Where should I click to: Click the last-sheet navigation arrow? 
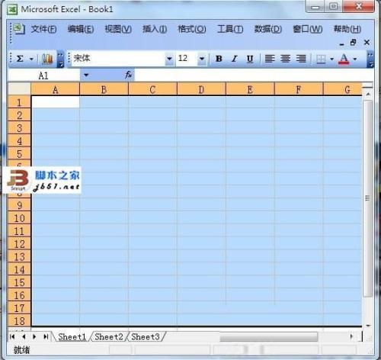coord(46,337)
